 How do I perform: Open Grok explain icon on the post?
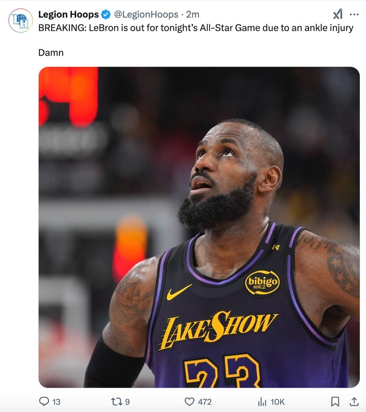point(338,15)
